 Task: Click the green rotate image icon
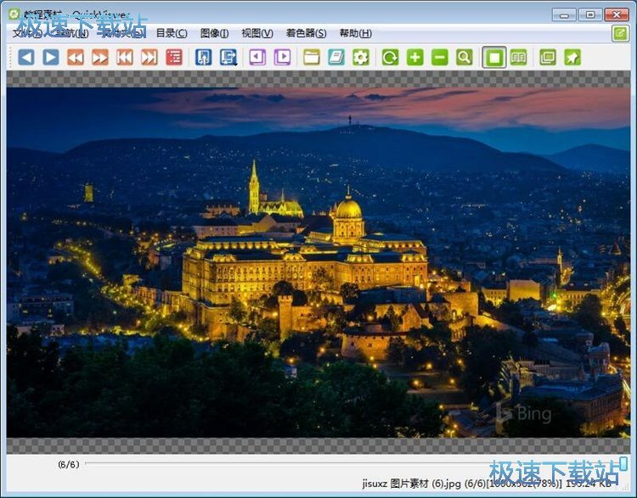(x=390, y=57)
